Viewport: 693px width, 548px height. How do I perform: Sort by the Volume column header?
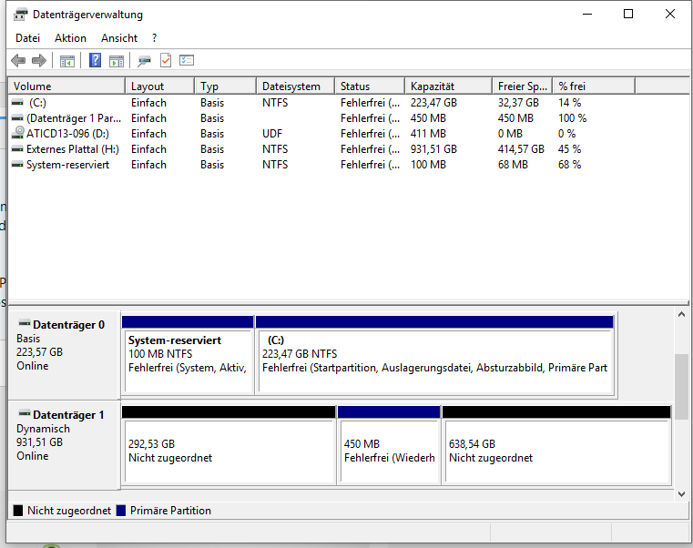(66, 86)
